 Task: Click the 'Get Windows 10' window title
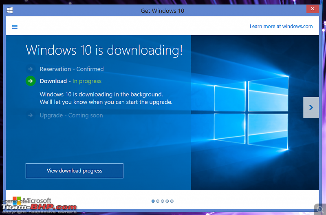pos(162,11)
